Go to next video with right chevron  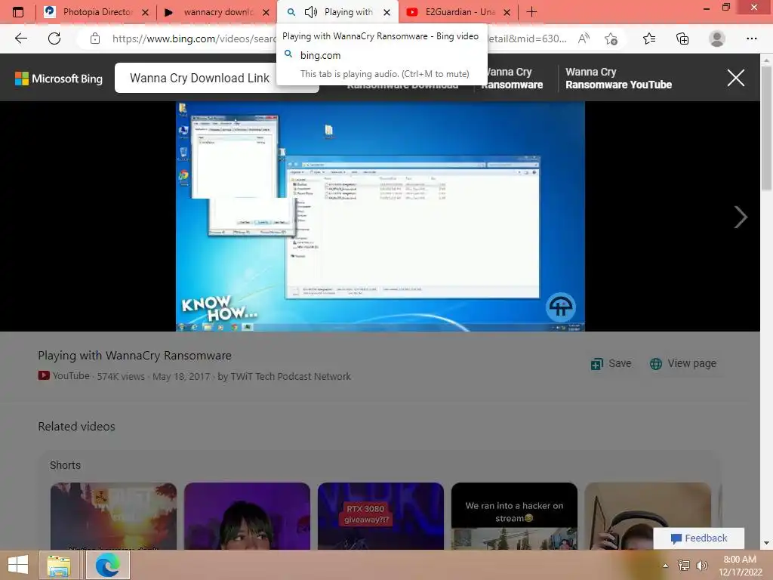click(741, 217)
